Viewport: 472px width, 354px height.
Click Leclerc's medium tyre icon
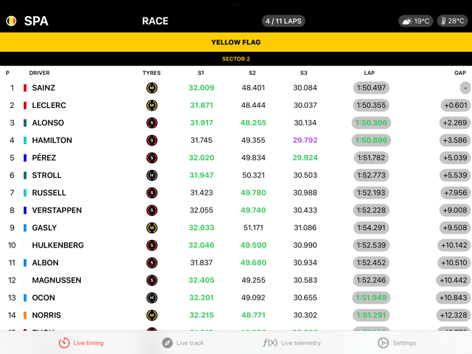pyautogui.click(x=152, y=105)
